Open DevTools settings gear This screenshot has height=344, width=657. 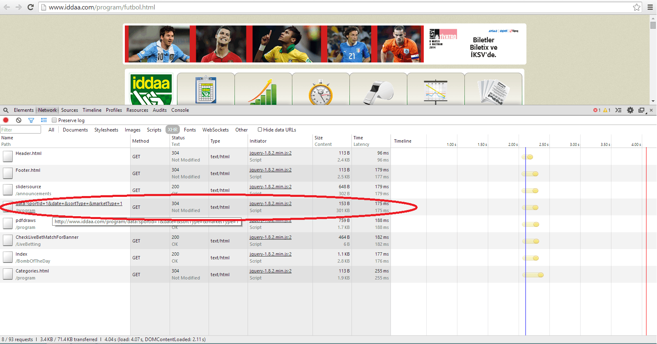(x=630, y=110)
